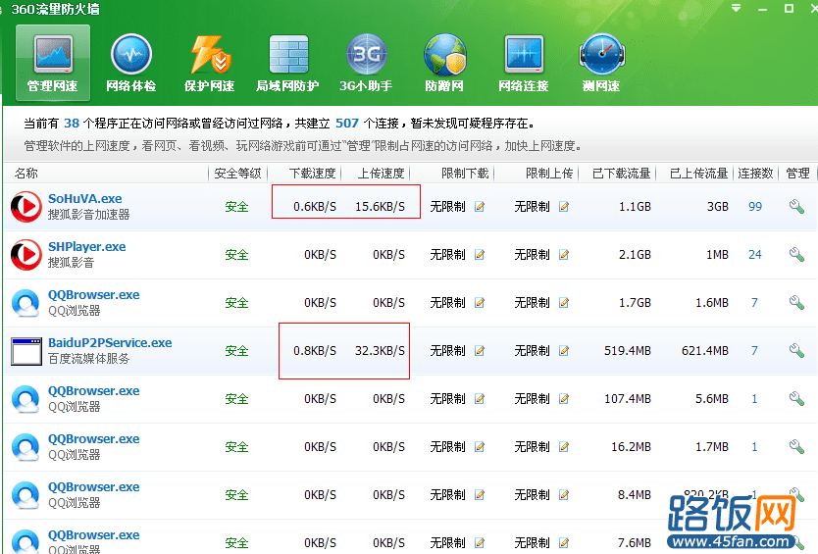
Task: Select the 32.3KB/S upload speed cell
Action: (380, 351)
